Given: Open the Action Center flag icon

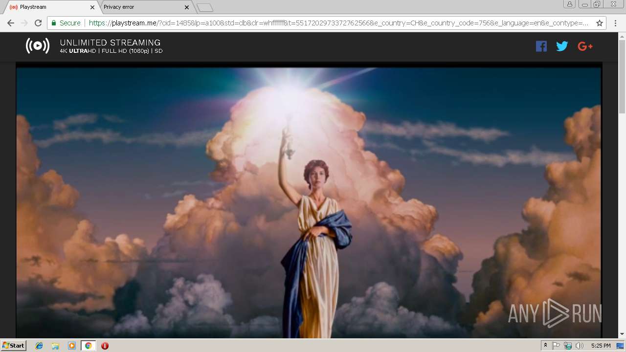Looking at the screenshot, I should (556, 346).
